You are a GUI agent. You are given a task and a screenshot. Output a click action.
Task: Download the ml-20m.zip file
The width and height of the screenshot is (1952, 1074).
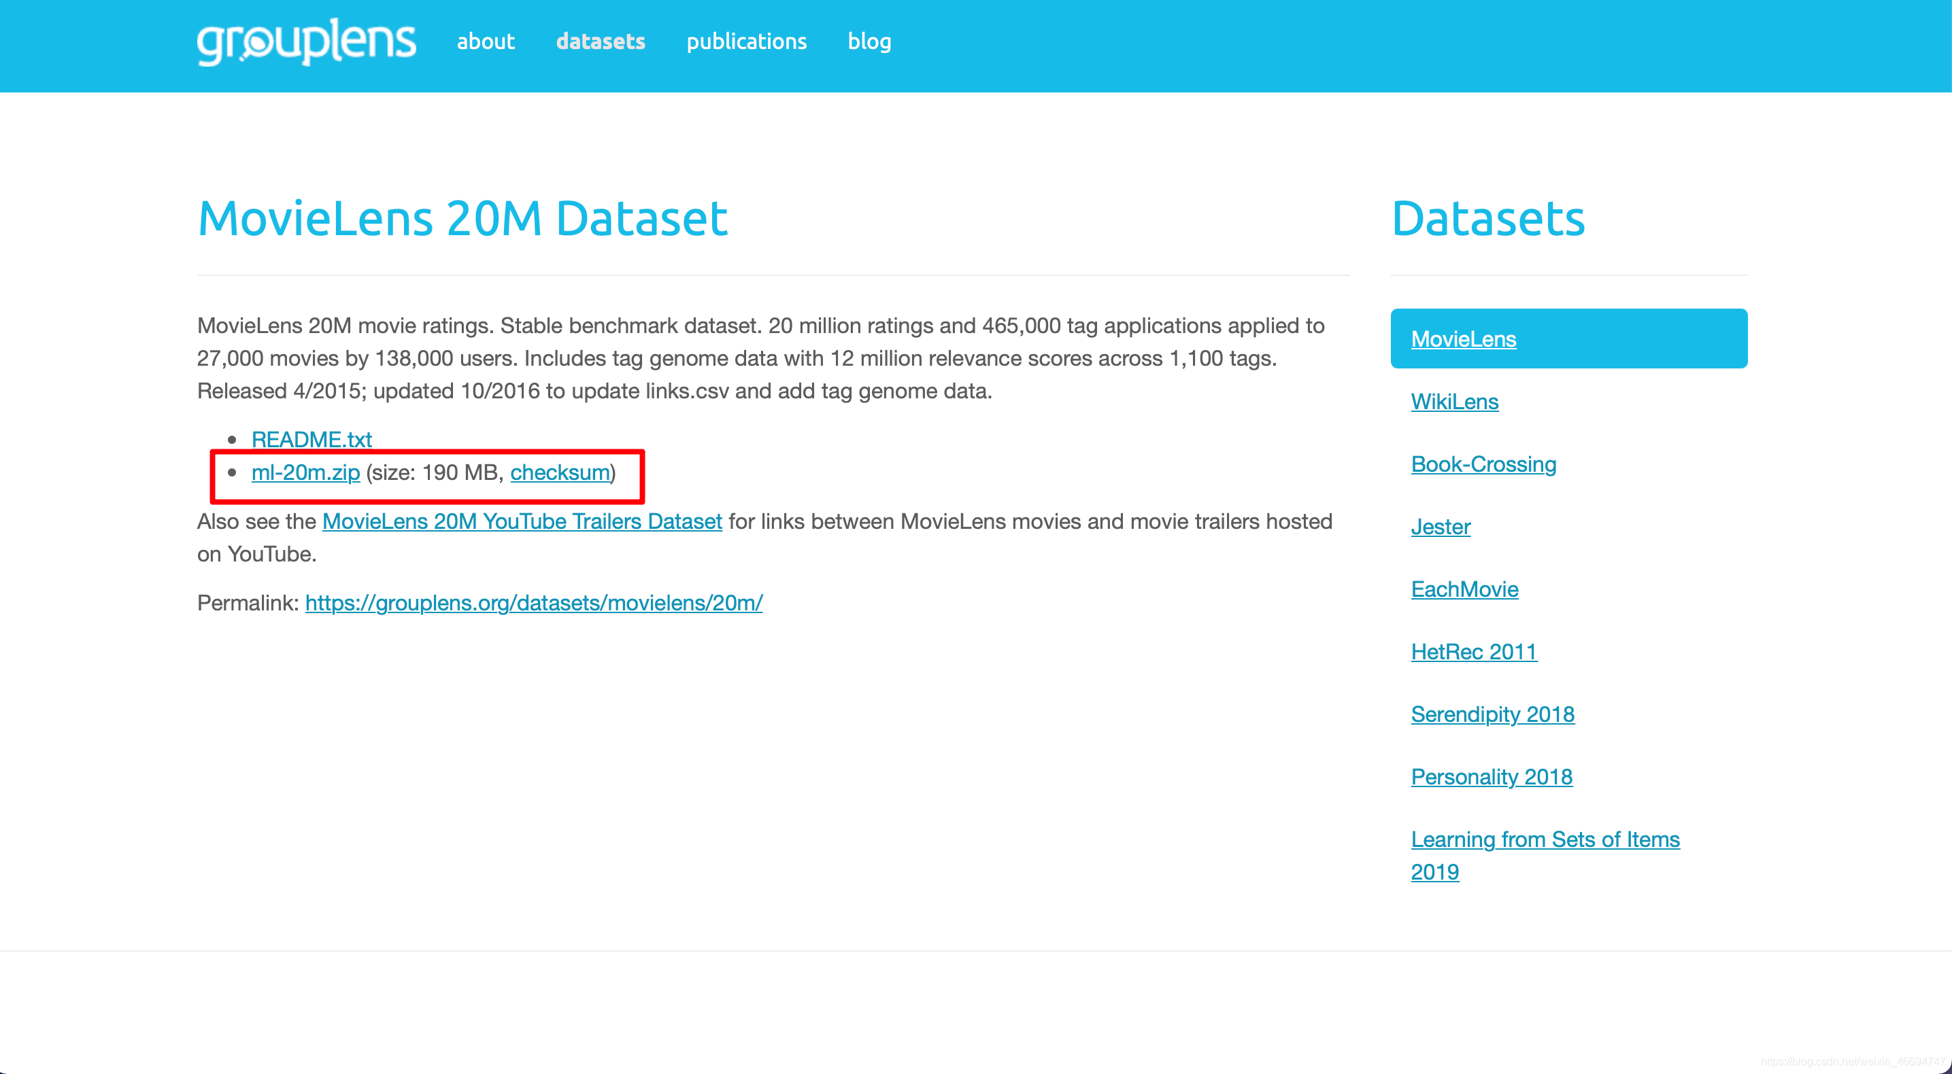[305, 472]
